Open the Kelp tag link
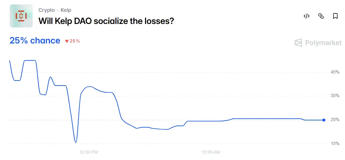 [66, 10]
